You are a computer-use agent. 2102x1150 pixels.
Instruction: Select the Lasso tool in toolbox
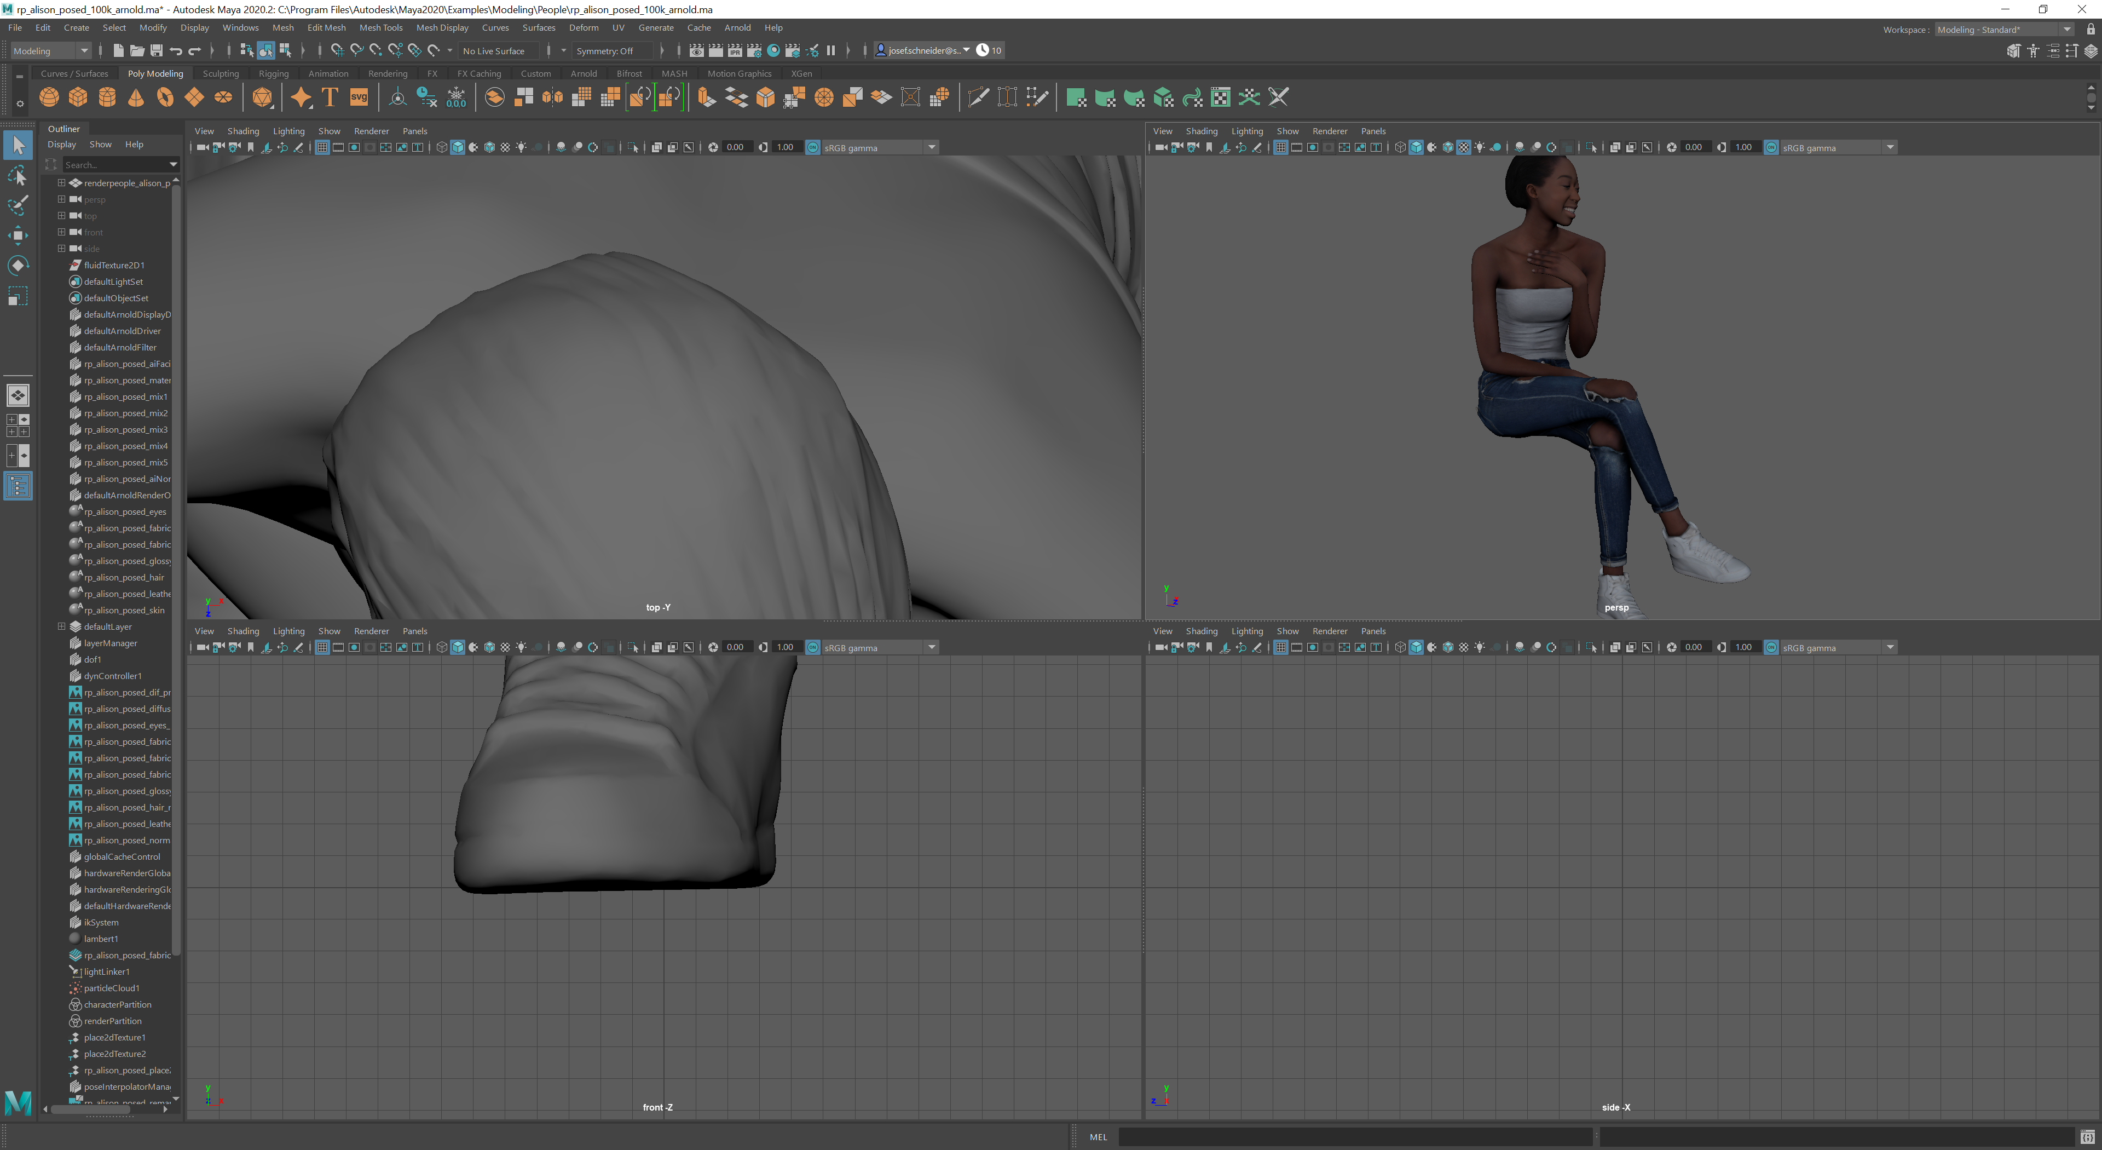18,175
